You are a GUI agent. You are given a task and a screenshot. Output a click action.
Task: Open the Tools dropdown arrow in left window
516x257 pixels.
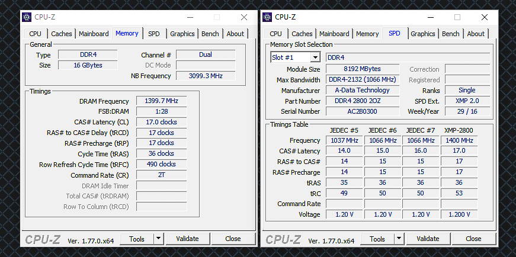coord(159,239)
